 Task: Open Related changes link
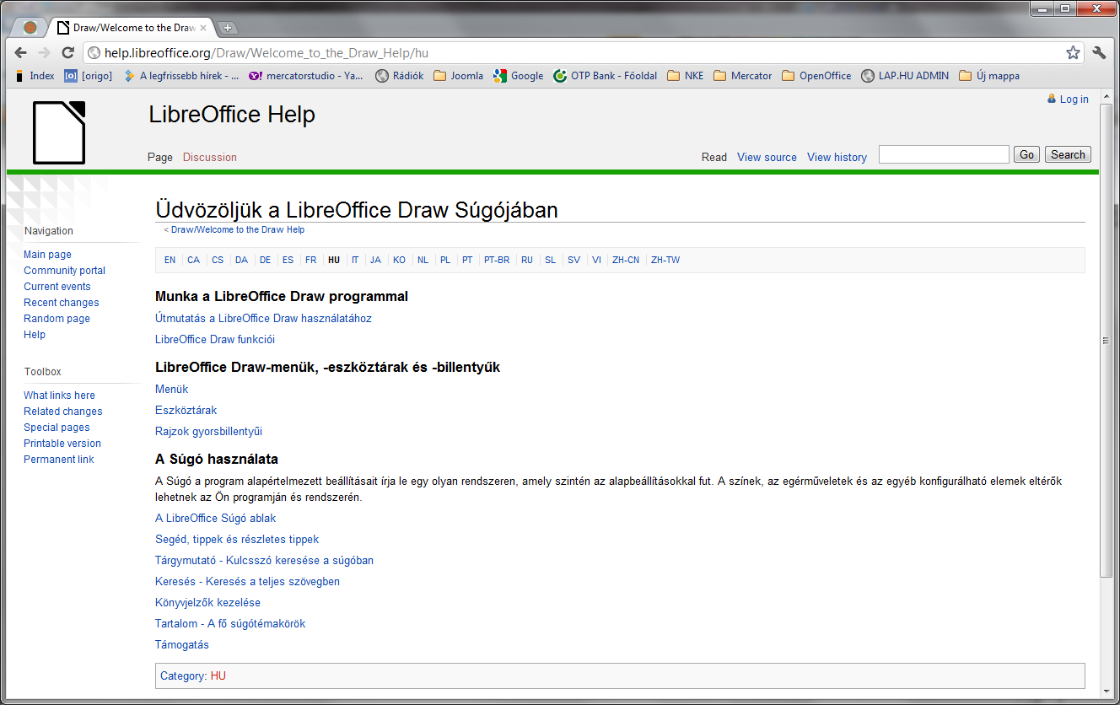62,412
